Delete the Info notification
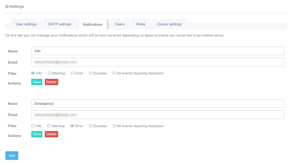Image resolution: width=292 pixels, height=164 pixels. click(51, 82)
